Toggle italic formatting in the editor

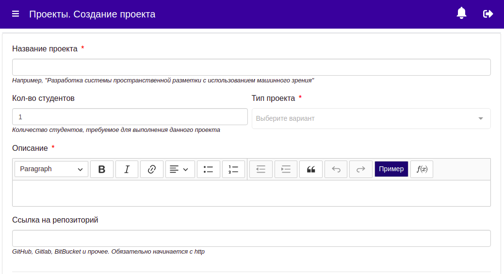(x=127, y=169)
